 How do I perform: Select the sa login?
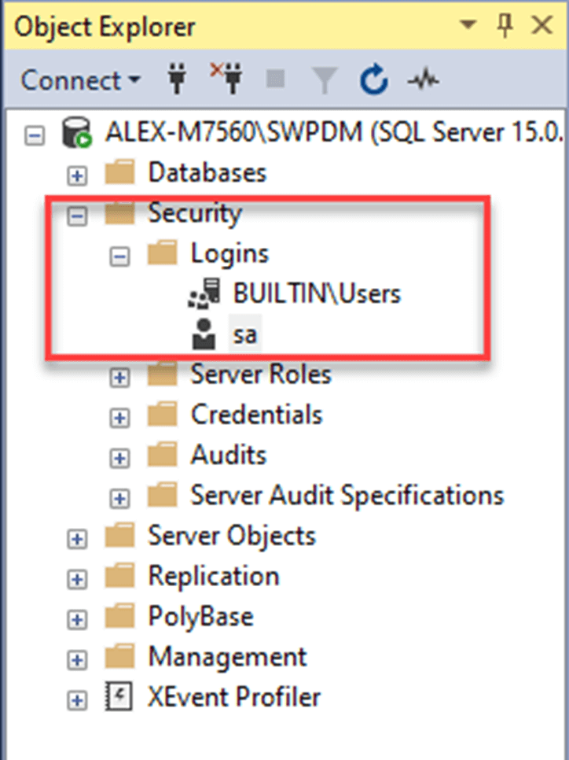(x=246, y=334)
